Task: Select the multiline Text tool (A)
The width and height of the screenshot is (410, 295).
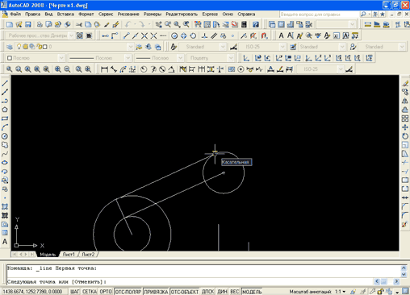Action: tap(5, 242)
